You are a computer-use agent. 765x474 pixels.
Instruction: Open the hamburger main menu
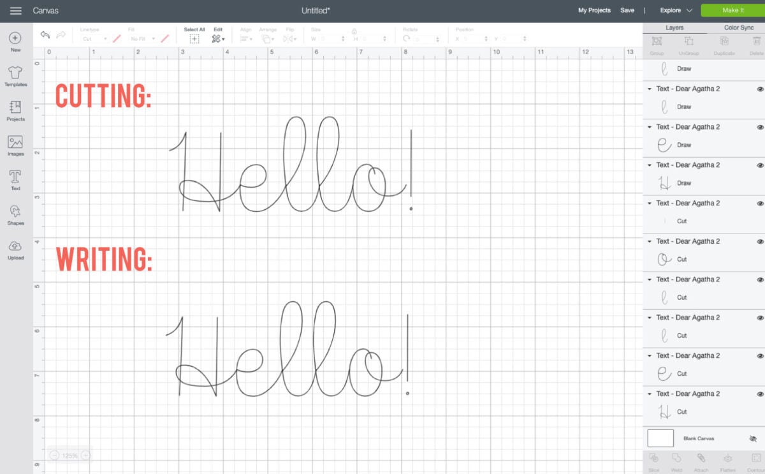[16, 10]
